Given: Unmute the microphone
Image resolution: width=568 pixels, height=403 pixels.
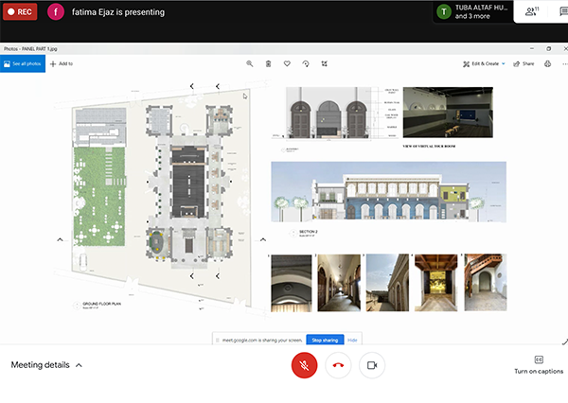Looking at the screenshot, I should pyautogui.click(x=304, y=365).
